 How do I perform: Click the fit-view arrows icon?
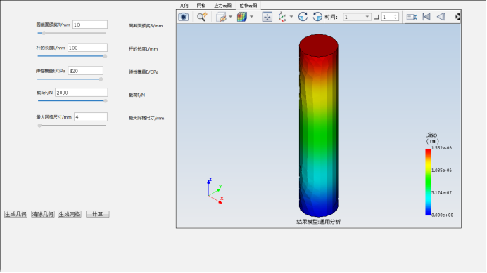(x=267, y=17)
